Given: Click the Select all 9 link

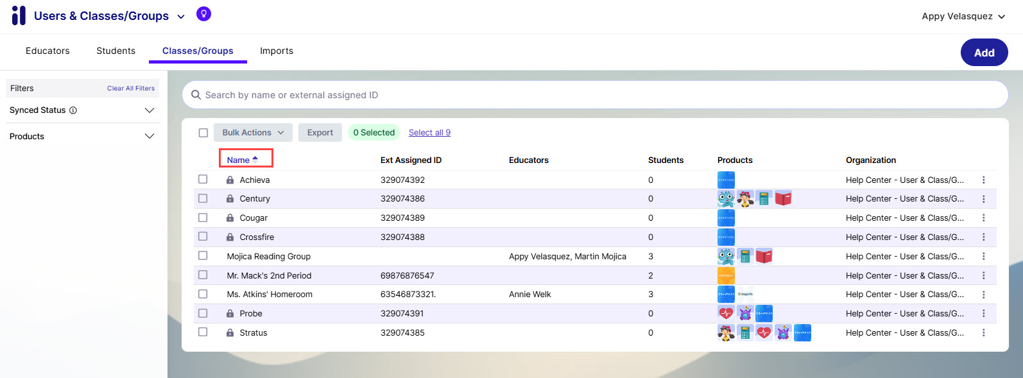Looking at the screenshot, I should 429,133.
